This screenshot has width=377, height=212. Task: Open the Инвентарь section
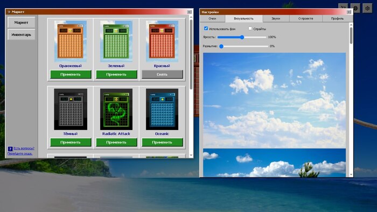click(21, 35)
